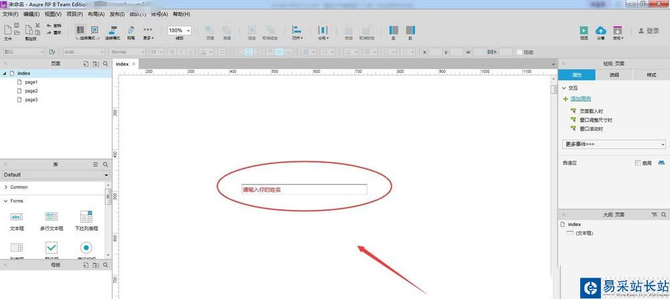
Task: Click the x position input field
Action: tap(435, 52)
